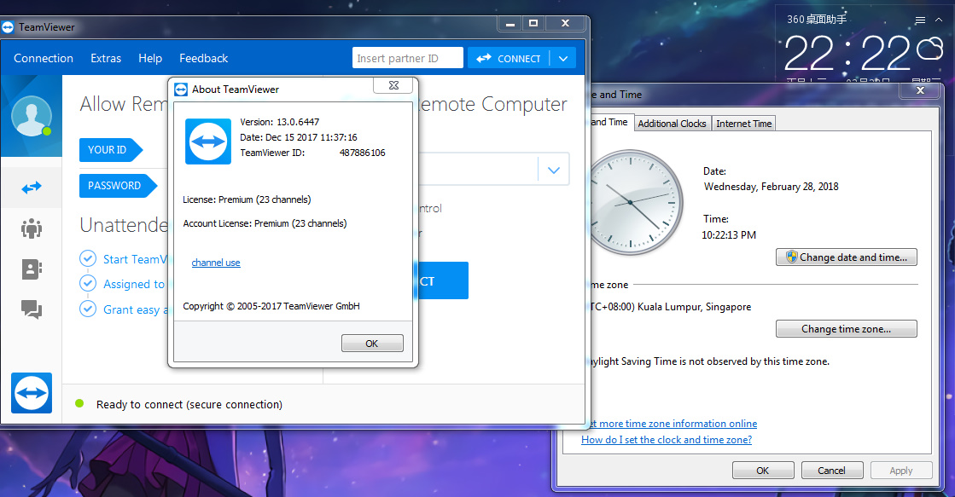Maximize the TeamViewer window

click(x=533, y=23)
